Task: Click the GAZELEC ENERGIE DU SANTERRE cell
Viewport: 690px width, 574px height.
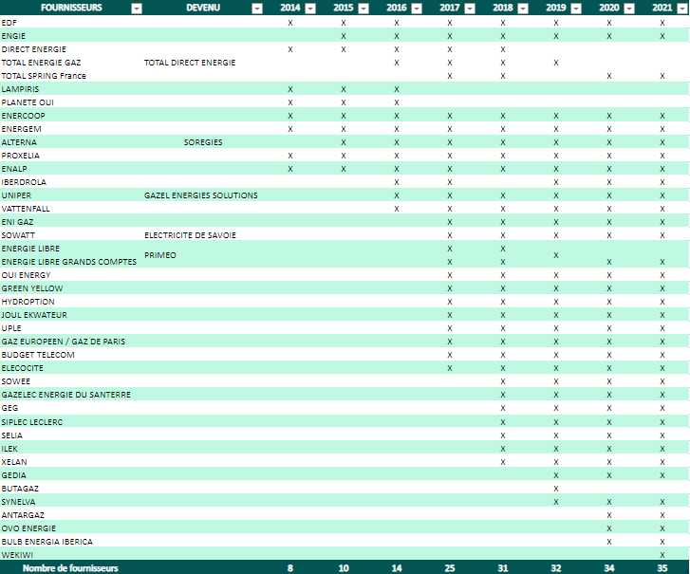Action: (x=71, y=395)
